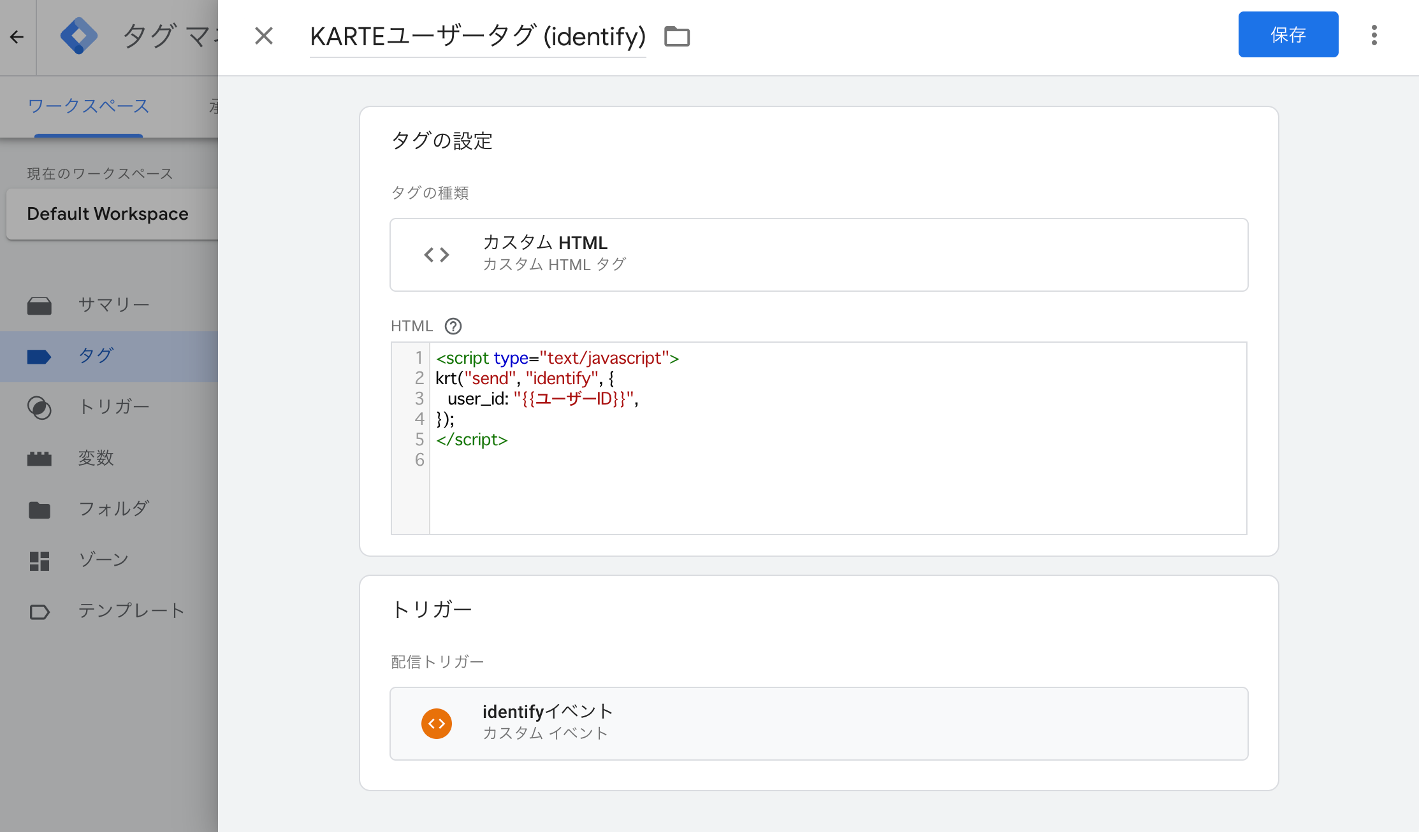Click the テンプレート outline label icon
Viewport: 1419px width, 832px height.
[x=40, y=612]
